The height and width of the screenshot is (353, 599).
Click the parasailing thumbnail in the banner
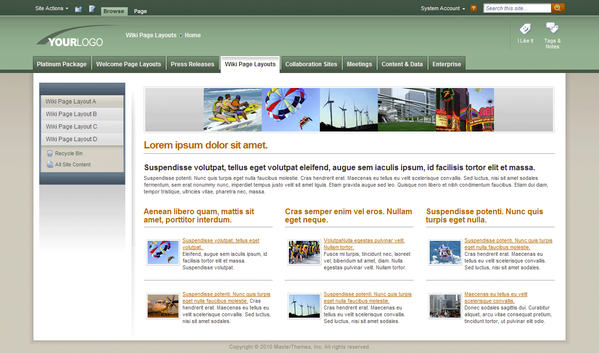[x=290, y=109]
